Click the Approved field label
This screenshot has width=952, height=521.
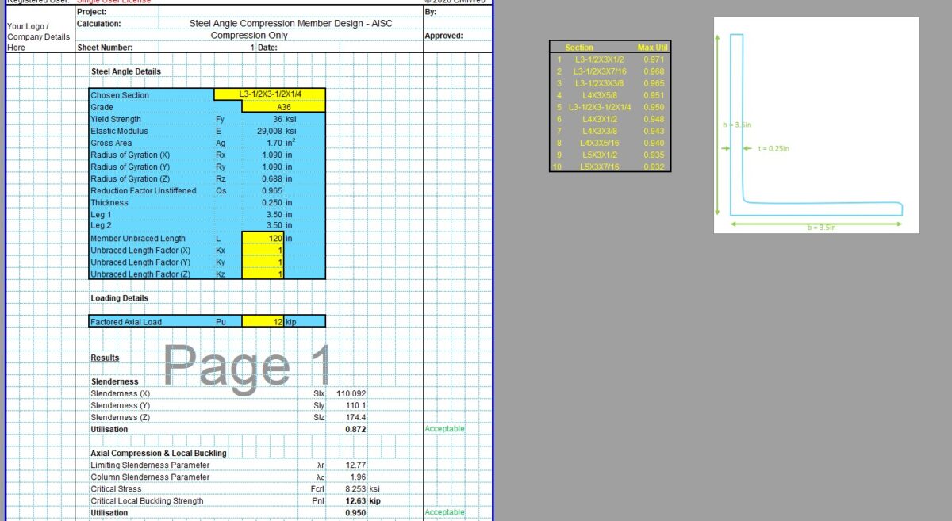pos(444,36)
